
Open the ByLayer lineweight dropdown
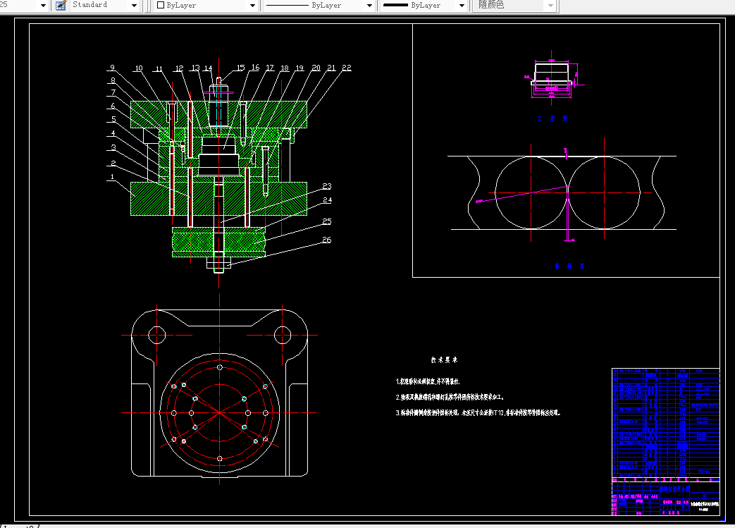point(462,6)
